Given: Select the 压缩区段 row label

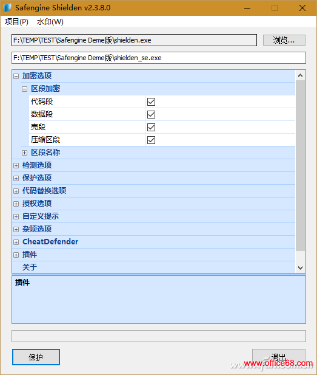Looking at the screenshot, I should pos(45,140).
